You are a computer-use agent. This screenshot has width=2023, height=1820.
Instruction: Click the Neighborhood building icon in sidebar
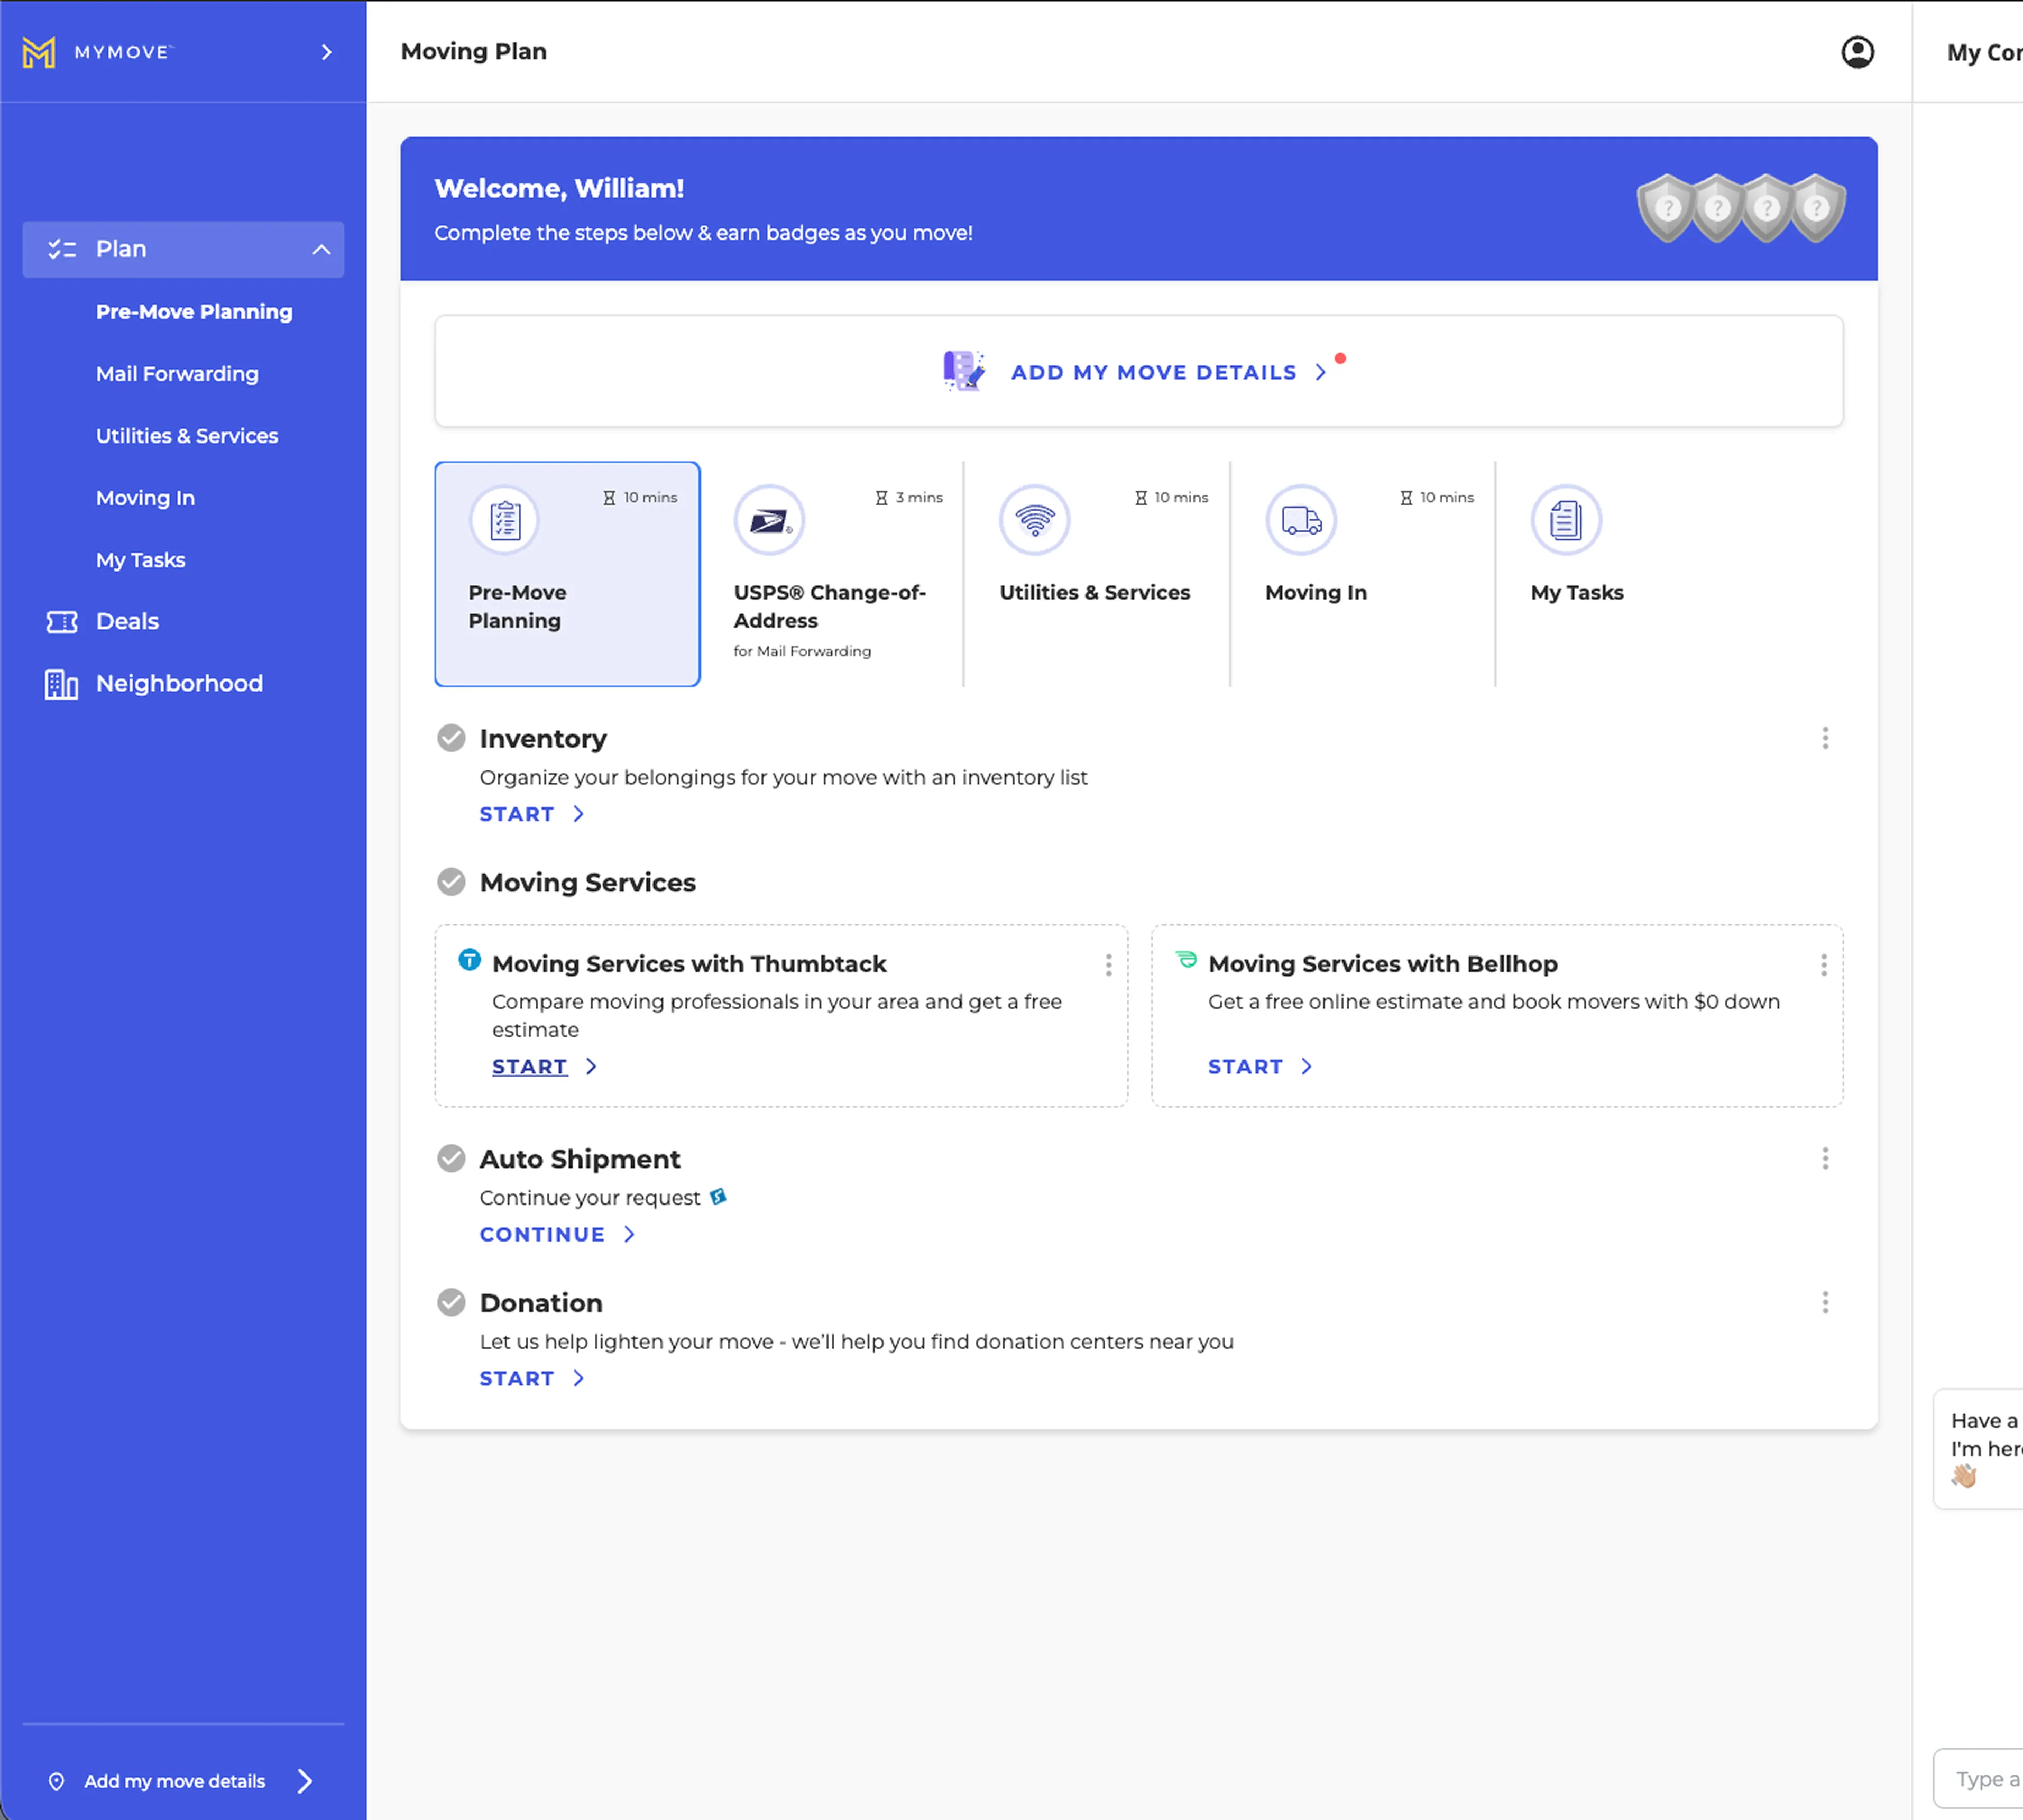tap(61, 684)
